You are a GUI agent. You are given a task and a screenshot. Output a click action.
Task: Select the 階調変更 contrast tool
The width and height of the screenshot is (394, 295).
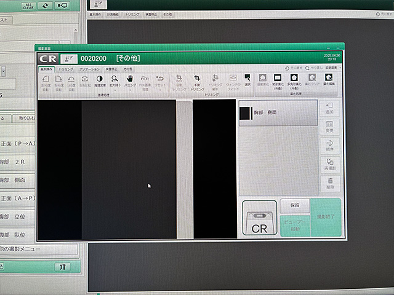100,81
